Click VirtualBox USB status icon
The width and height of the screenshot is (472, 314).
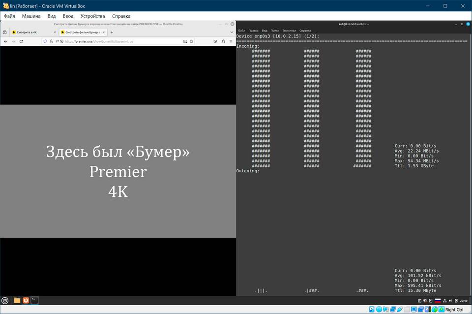coord(400,310)
